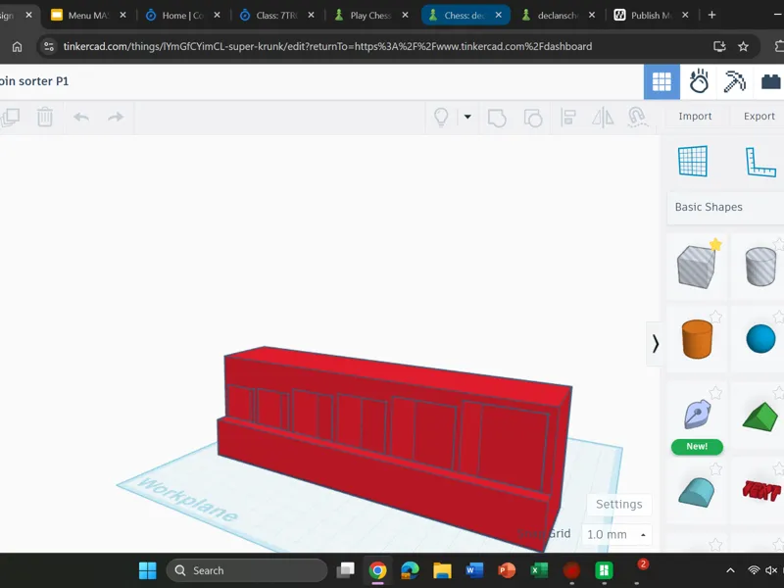Favorite the Box shape star
The width and height of the screenshot is (784, 588).
(x=715, y=244)
